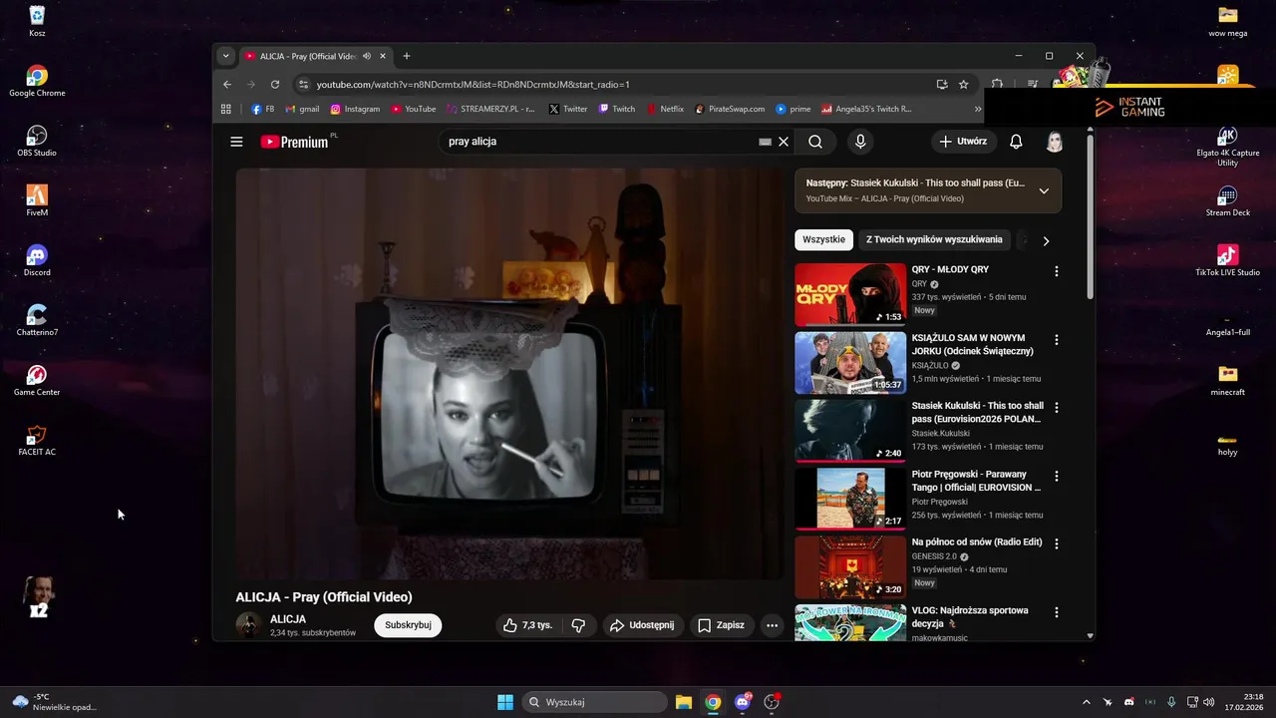Show more filter chips with right arrow
The image size is (1276, 718).
[x=1046, y=240]
